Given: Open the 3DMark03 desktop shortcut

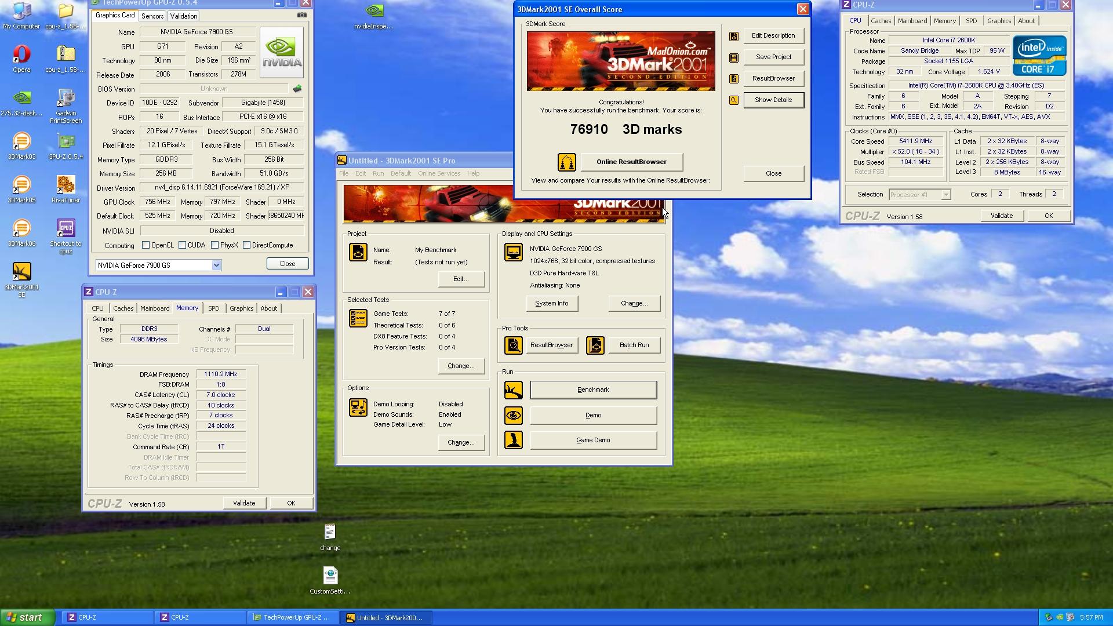Looking at the screenshot, I should point(21,146).
